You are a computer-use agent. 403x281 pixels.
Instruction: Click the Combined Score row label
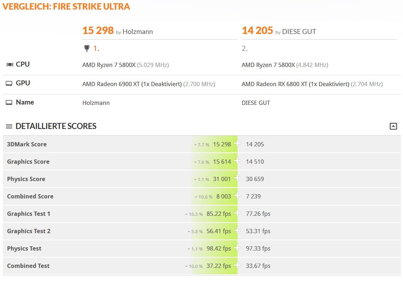coord(30,196)
